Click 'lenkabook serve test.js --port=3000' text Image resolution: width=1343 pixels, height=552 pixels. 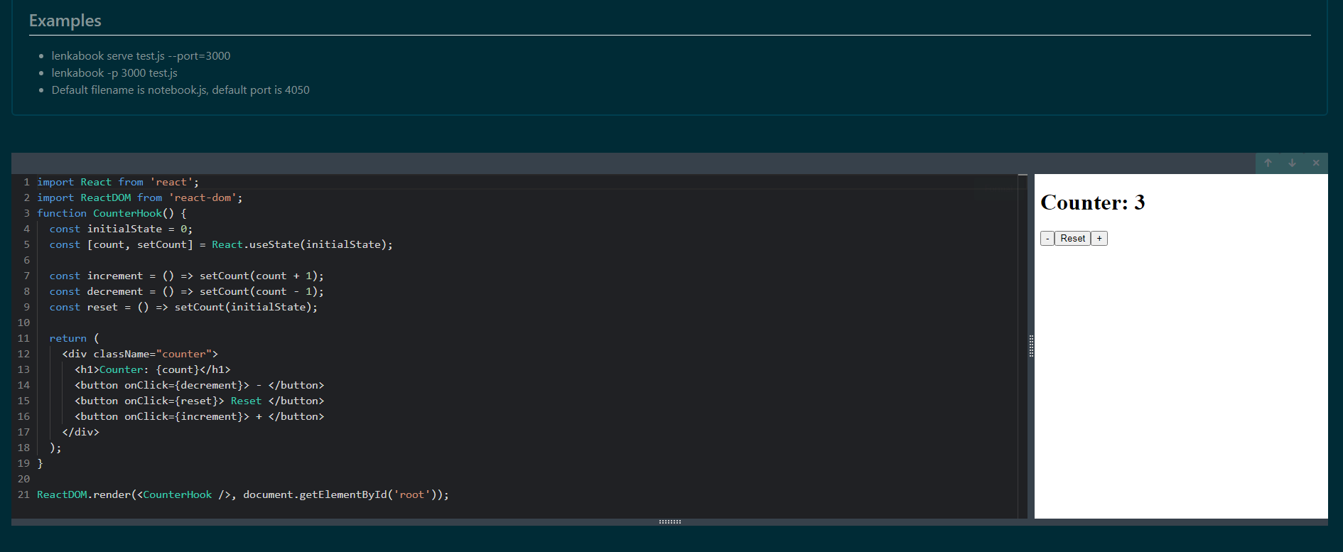pos(141,55)
